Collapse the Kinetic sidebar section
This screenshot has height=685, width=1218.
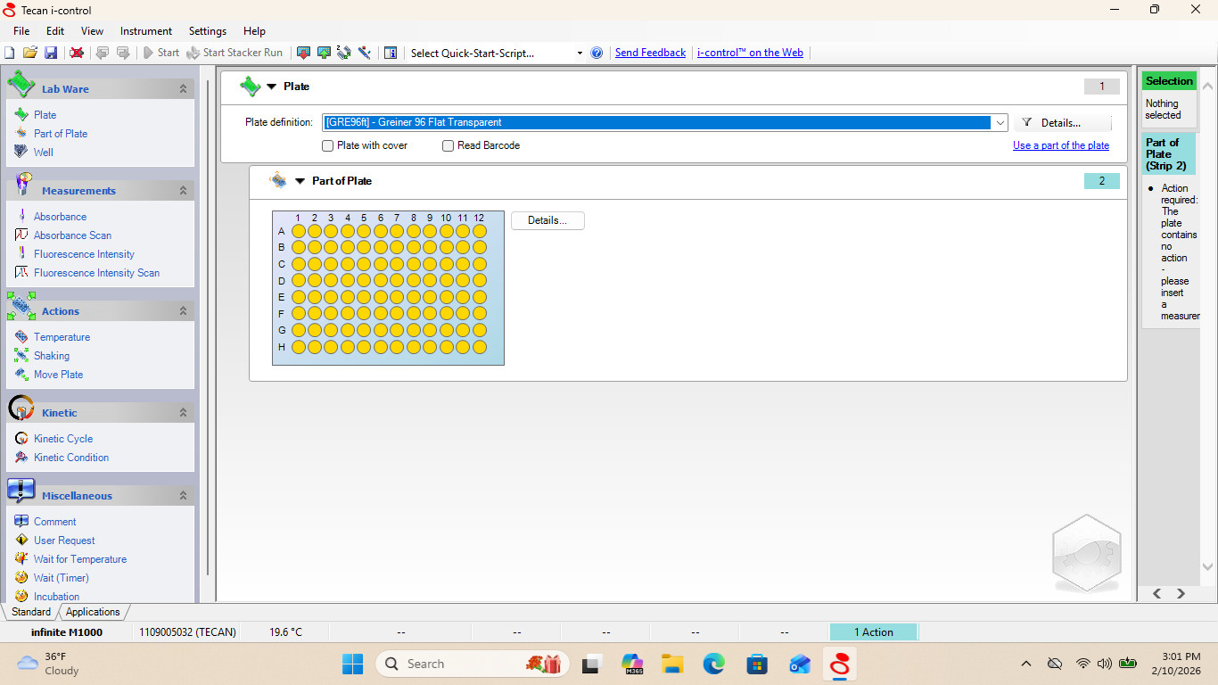183,413
